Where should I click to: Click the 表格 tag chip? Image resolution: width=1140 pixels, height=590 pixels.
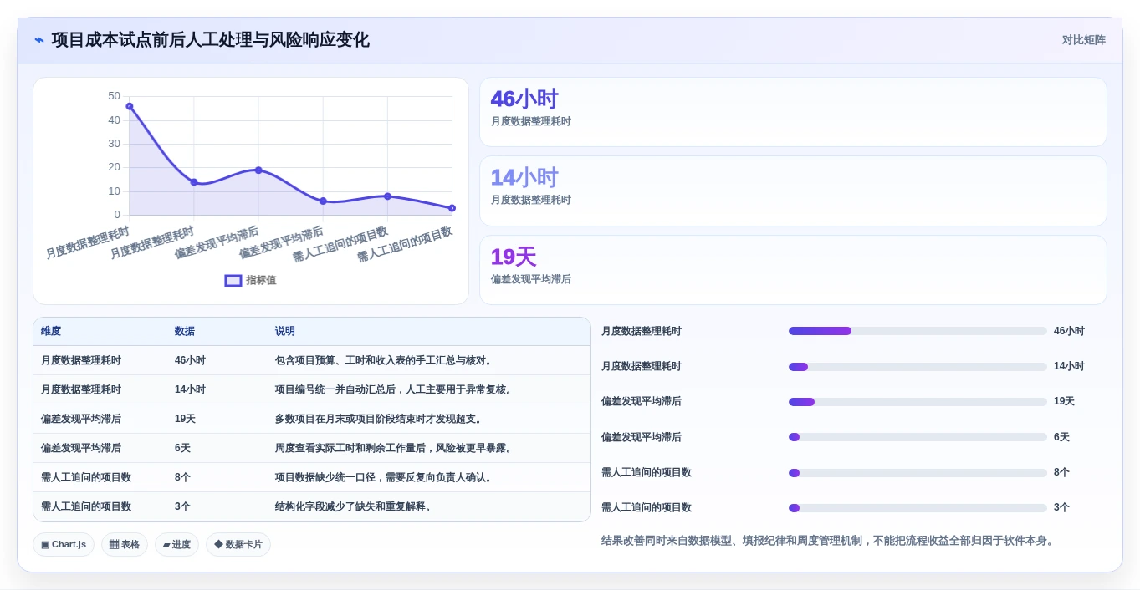pos(125,545)
